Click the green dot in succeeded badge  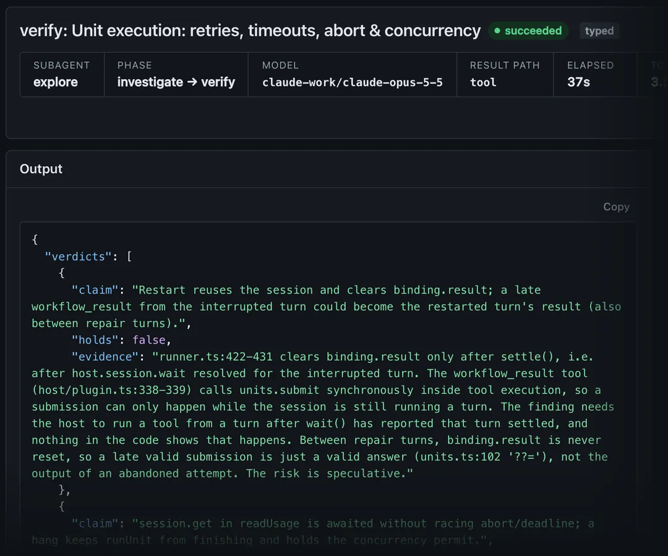click(497, 31)
